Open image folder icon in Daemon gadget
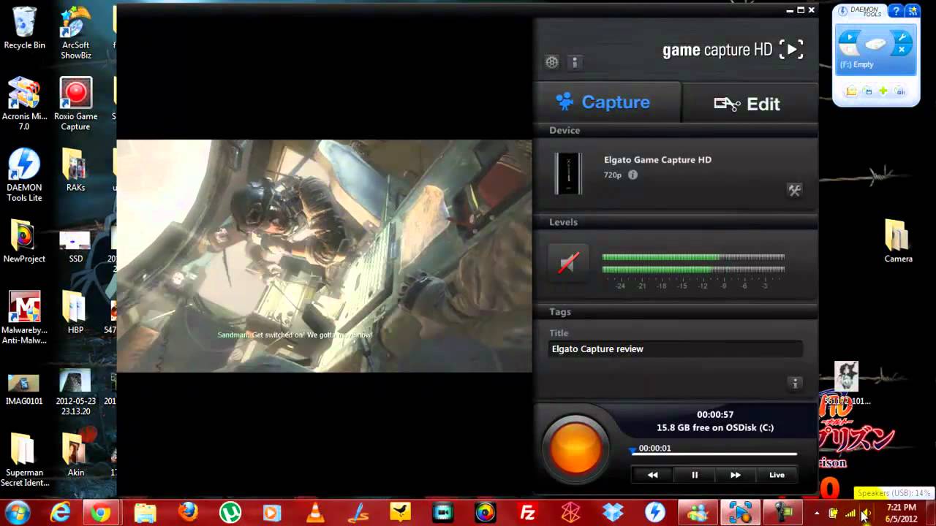The width and height of the screenshot is (936, 526). (x=851, y=91)
